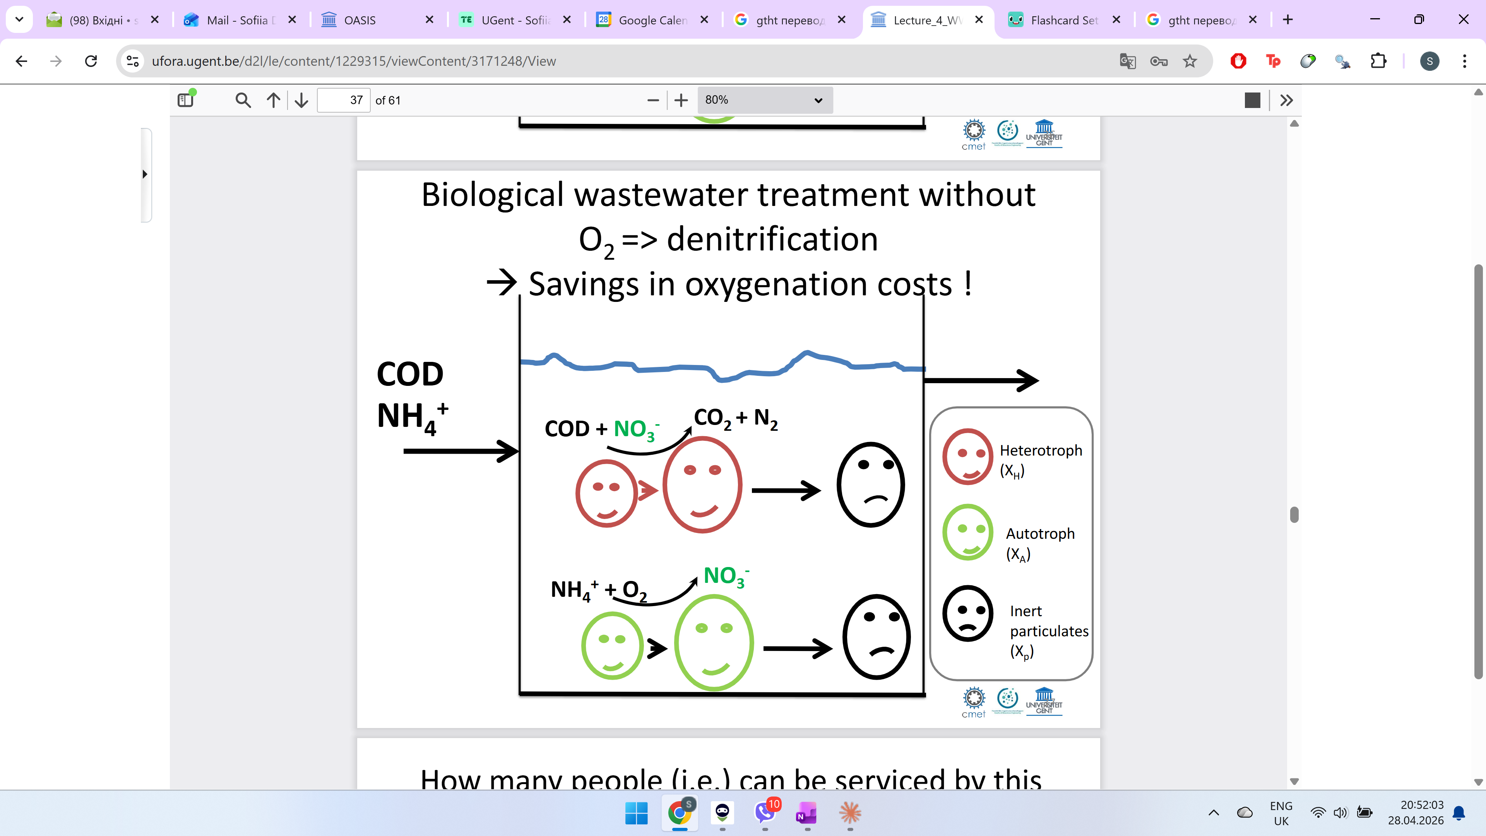Open OneNote from the taskbar

point(806,813)
